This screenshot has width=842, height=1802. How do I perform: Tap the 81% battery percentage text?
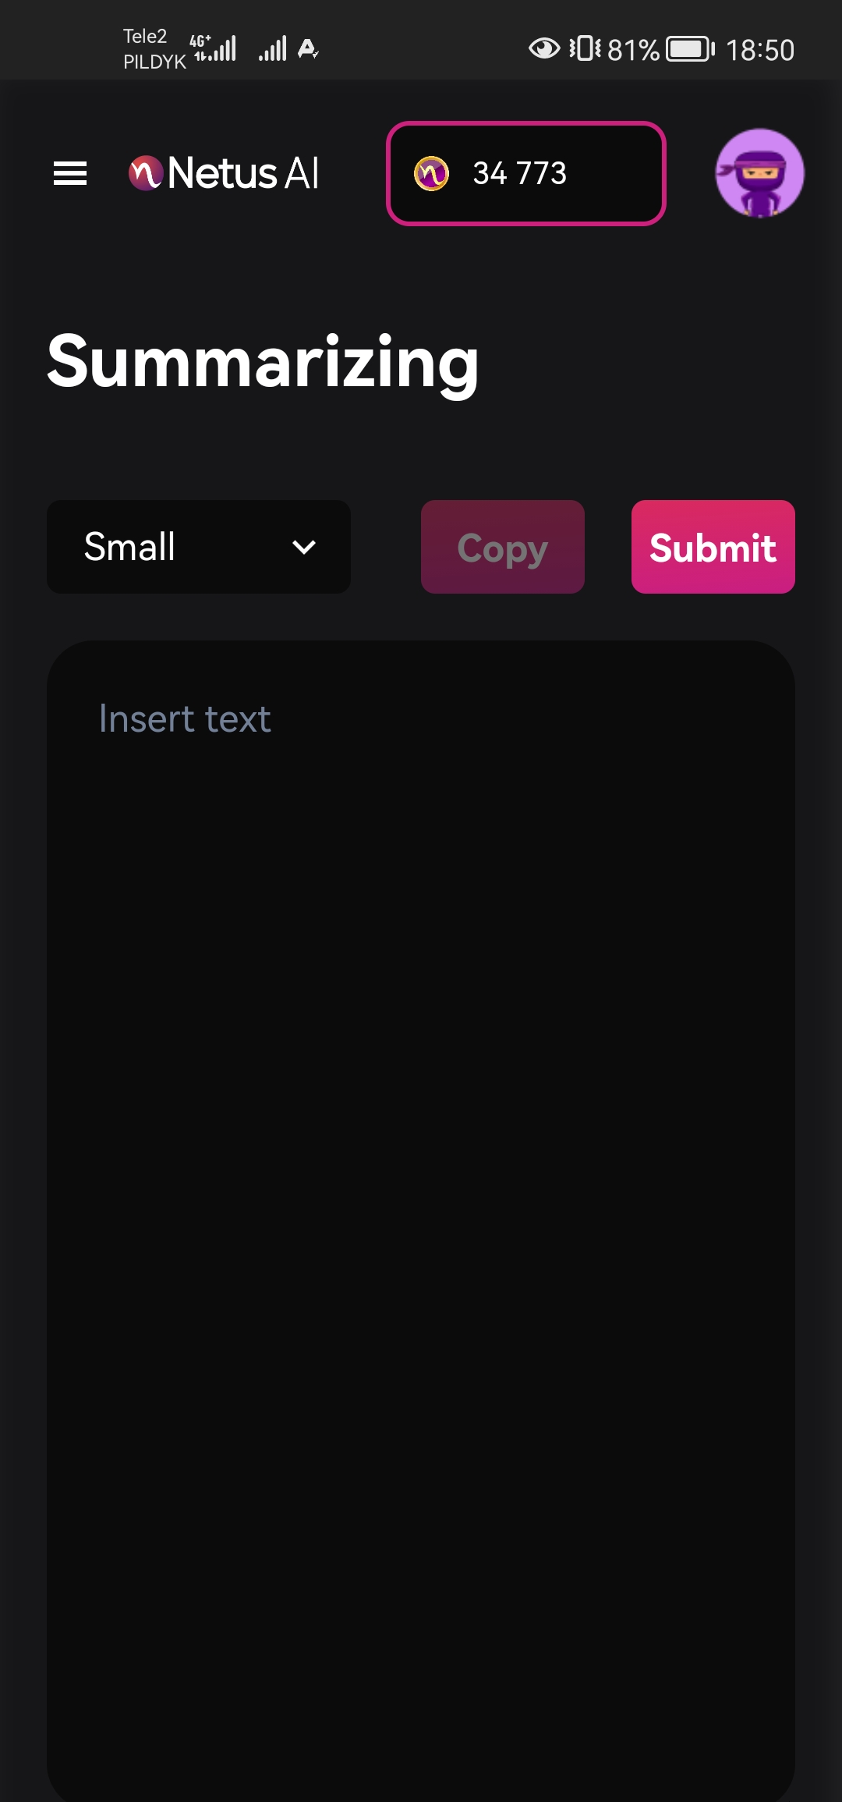tap(633, 50)
